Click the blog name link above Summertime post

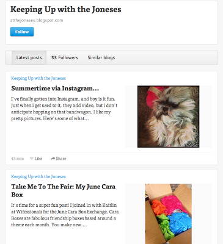click(x=38, y=78)
